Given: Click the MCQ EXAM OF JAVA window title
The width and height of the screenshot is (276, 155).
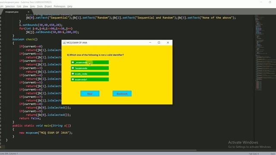Looking at the screenshot, I should [x=77, y=43].
